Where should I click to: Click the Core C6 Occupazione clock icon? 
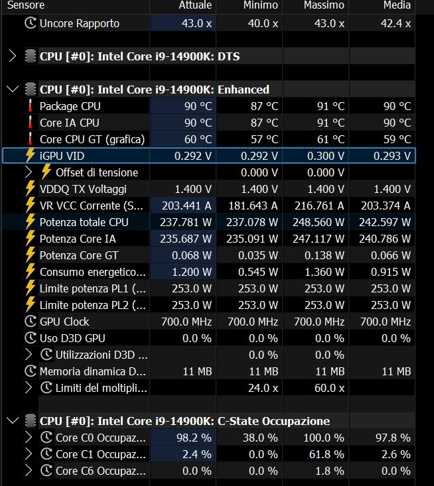46,471
